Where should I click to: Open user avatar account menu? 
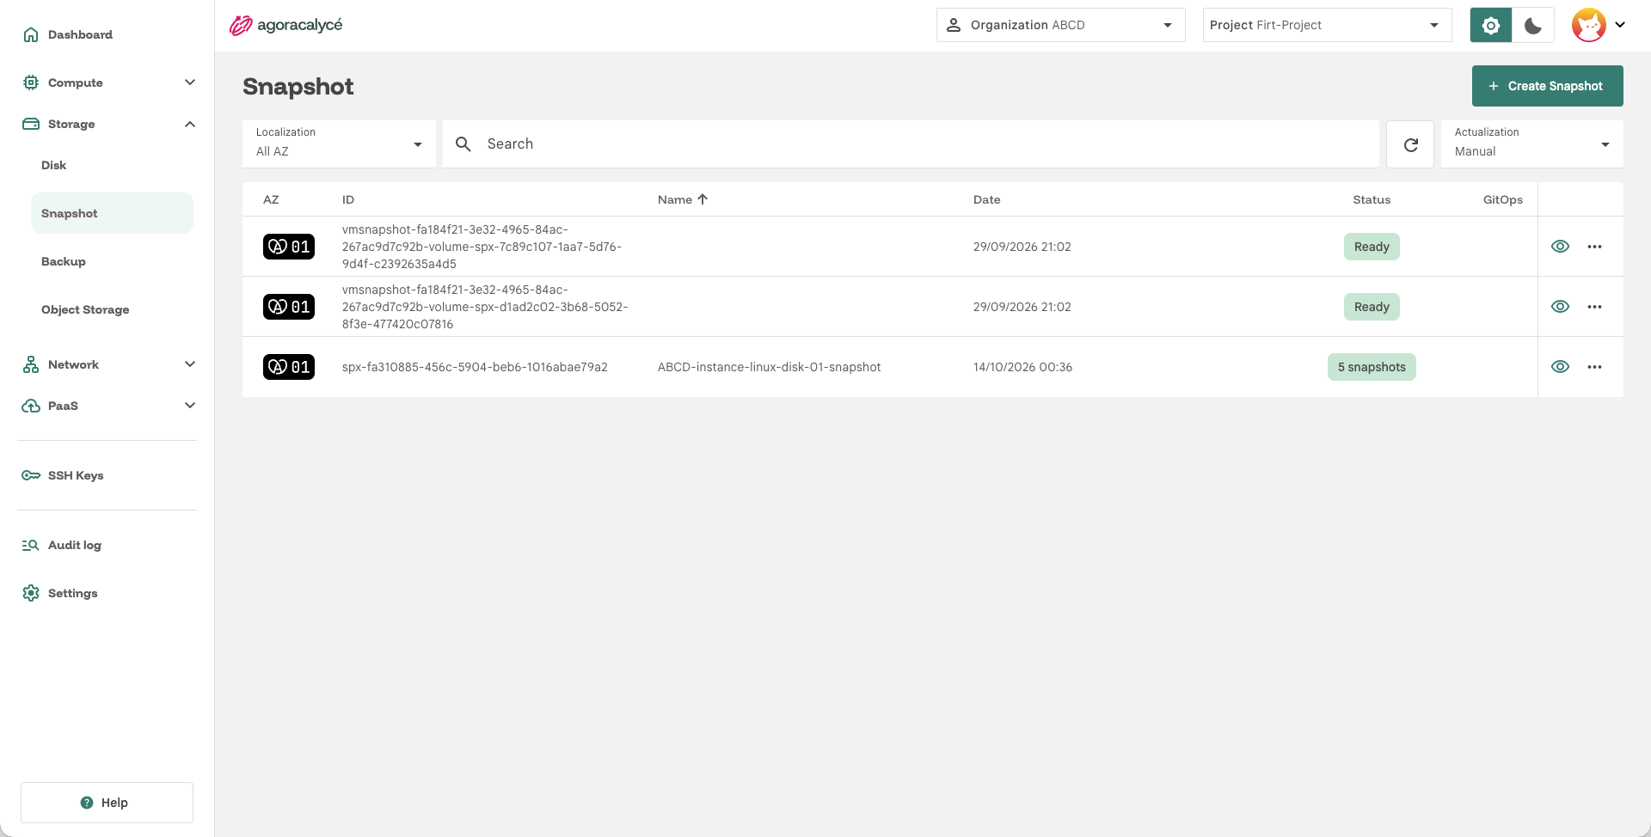1598,25
